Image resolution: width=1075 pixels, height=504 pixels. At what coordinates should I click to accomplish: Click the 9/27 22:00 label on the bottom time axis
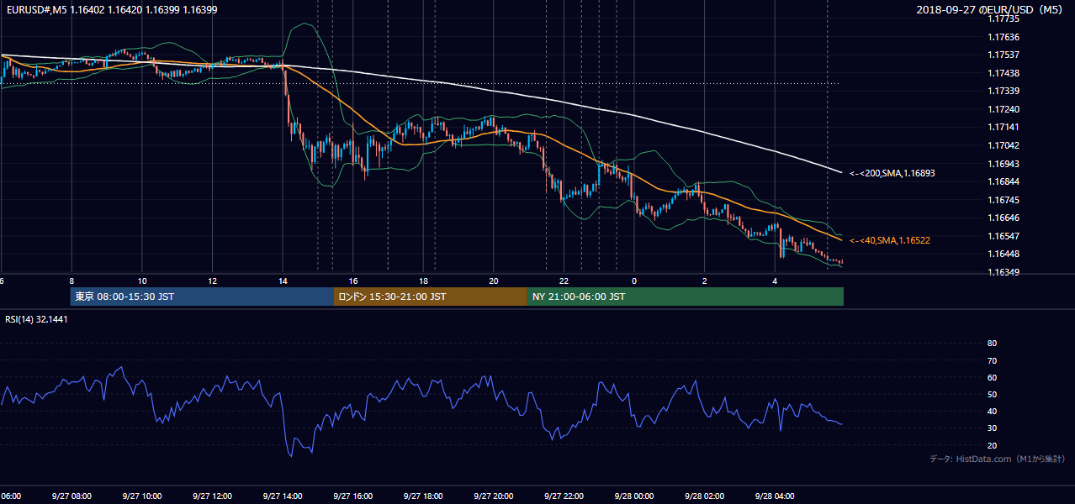564,496
